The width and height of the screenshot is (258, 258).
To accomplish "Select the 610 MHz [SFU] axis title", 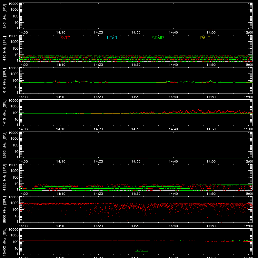I will coord(4,80).
